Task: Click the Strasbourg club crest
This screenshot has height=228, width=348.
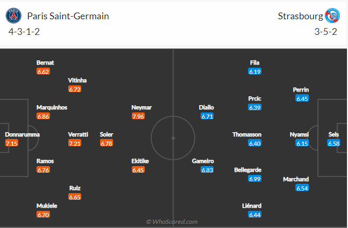Action: click(331, 16)
